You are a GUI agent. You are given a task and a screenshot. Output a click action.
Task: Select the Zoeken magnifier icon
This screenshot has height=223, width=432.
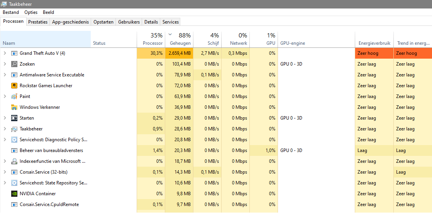click(x=14, y=64)
